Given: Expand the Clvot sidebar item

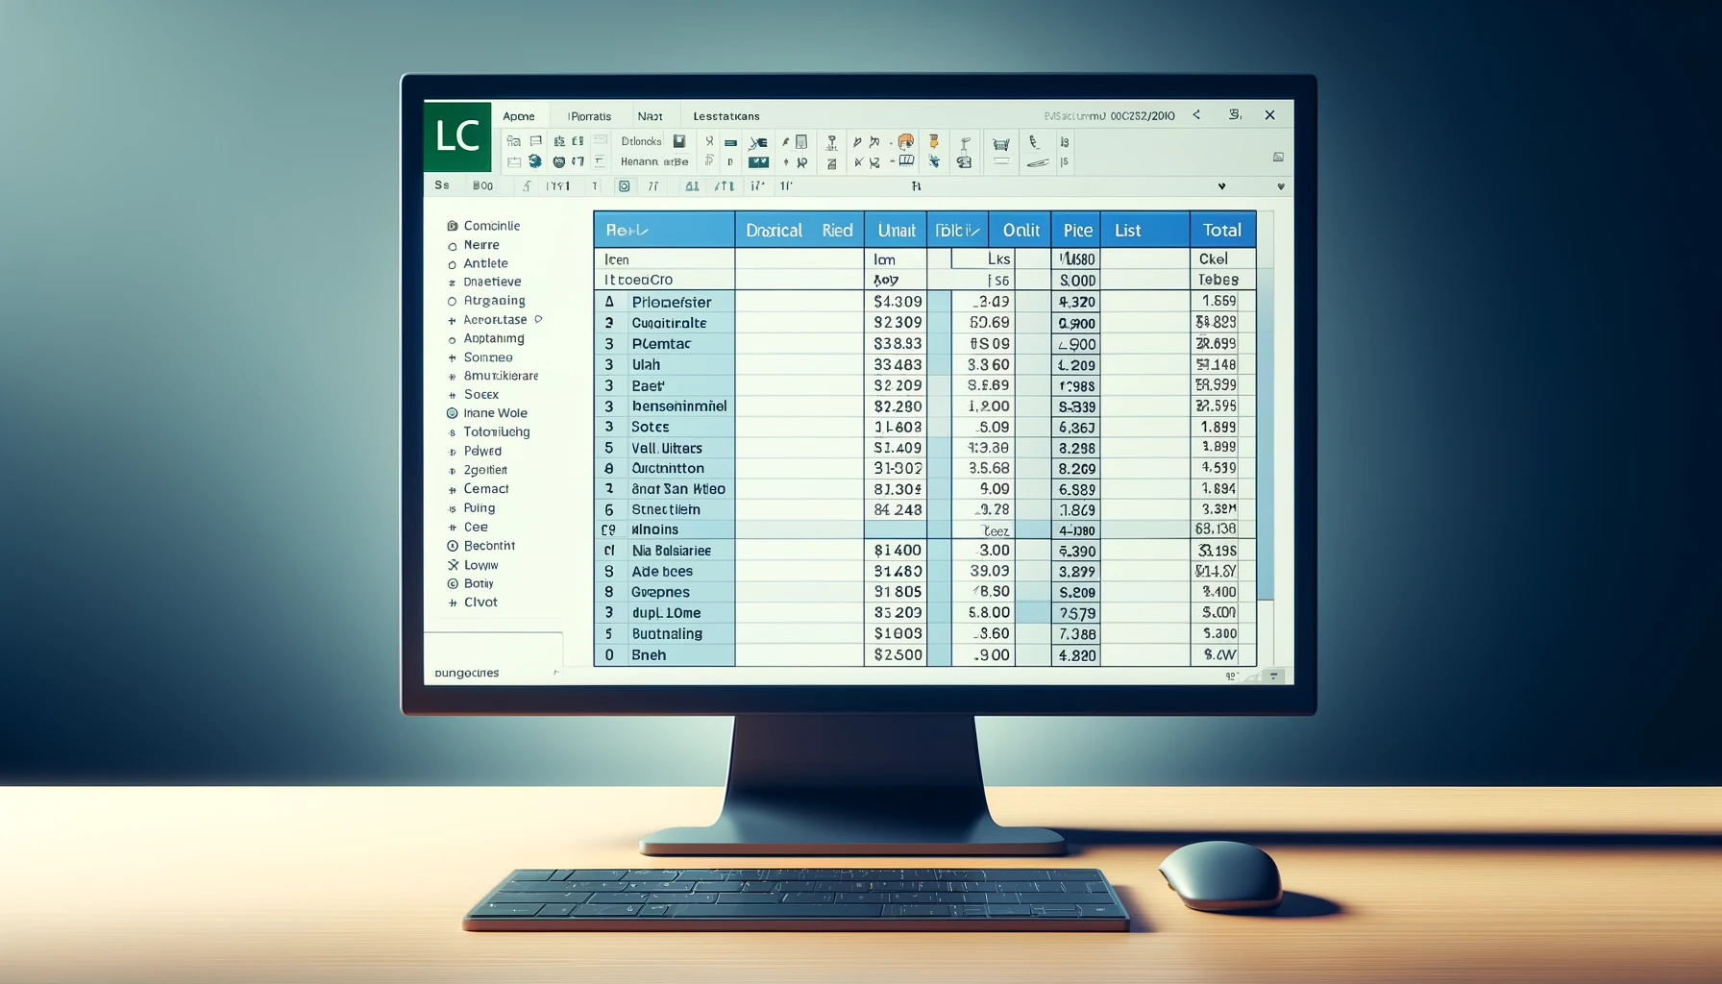Looking at the screenshot, I should click(x=452, y=603).
